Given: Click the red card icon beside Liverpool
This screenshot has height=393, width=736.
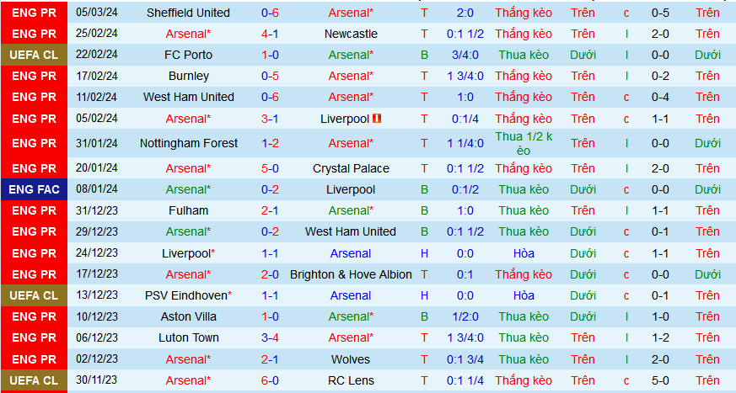Looking at the screenshot, I should pyautogui.click(x=378, y=119).
